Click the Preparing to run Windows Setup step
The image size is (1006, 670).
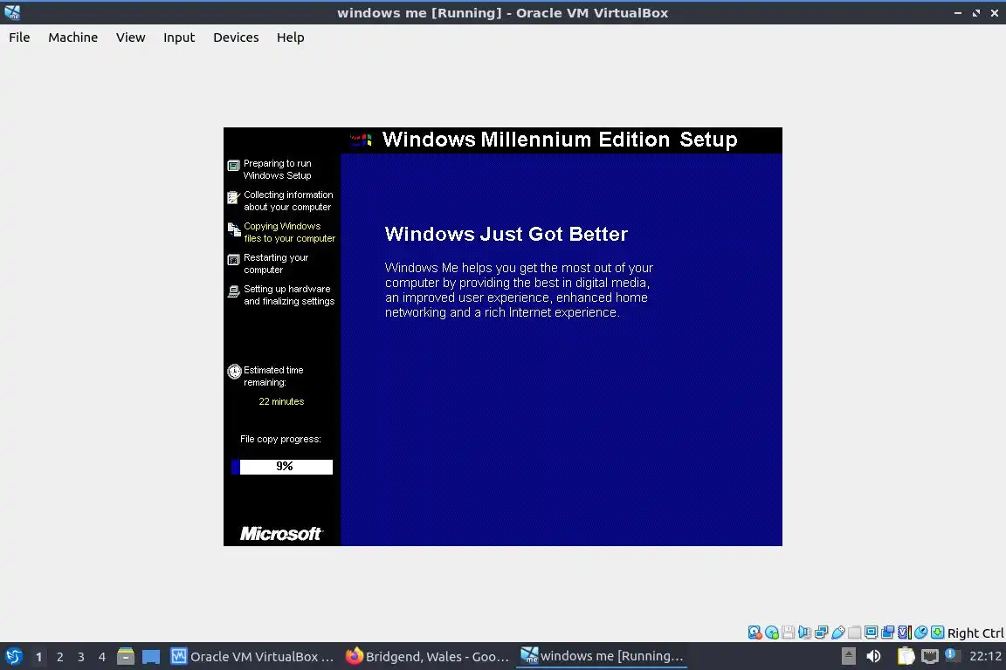click(x=277, y=169)
